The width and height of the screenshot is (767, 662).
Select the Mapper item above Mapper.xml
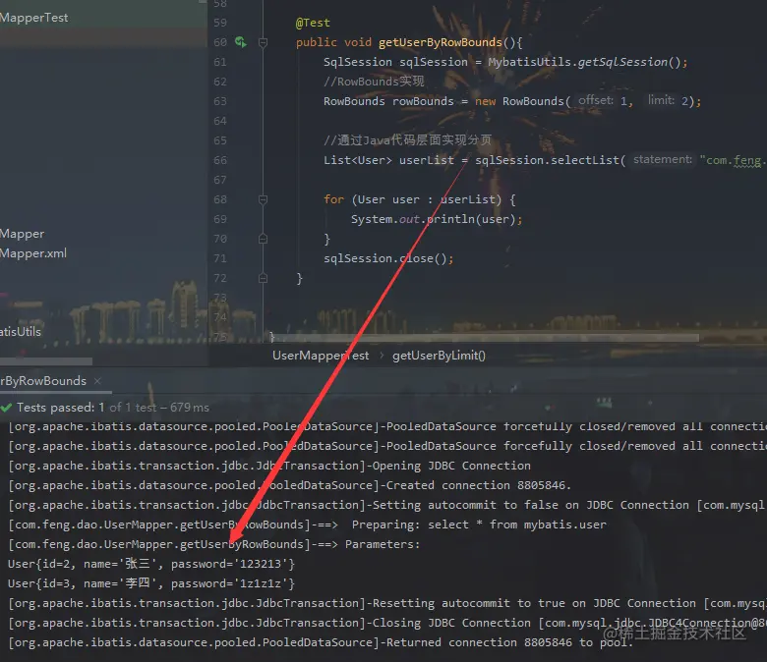click(22, 234)
